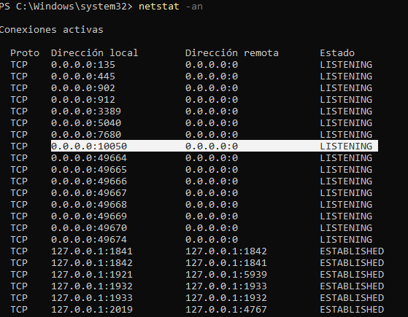Image resolution: width=408 pixels, height=317 pixels.
Task: Click remote address 127.0.0.1:5939
Action: point(226,275)
